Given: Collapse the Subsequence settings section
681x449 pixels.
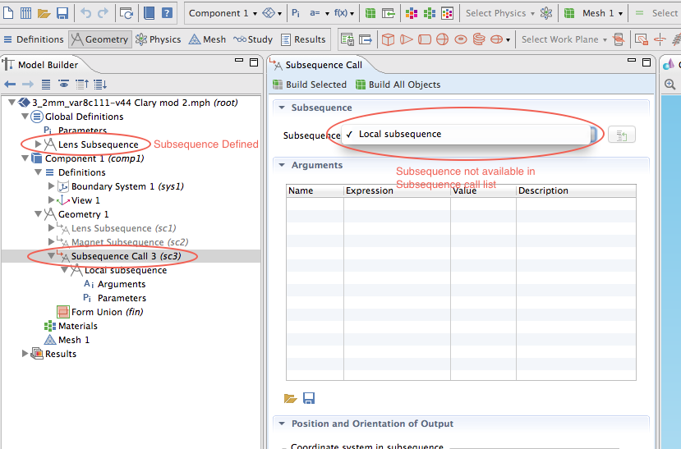Looking at the screenshot, I should point(282,108).
